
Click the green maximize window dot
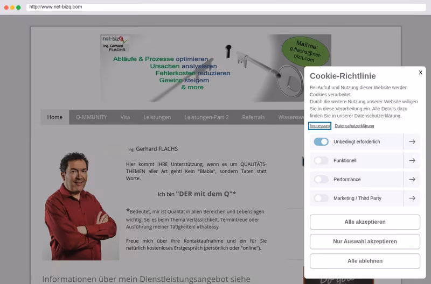(x=18, y=8)
